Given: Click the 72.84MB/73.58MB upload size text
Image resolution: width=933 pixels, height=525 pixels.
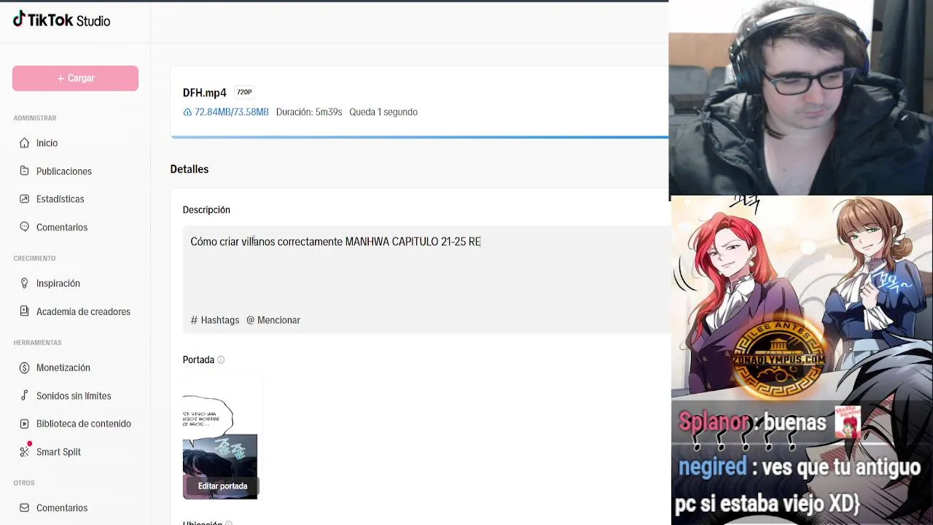Looking at the screenshot, I should coord(232,112).
